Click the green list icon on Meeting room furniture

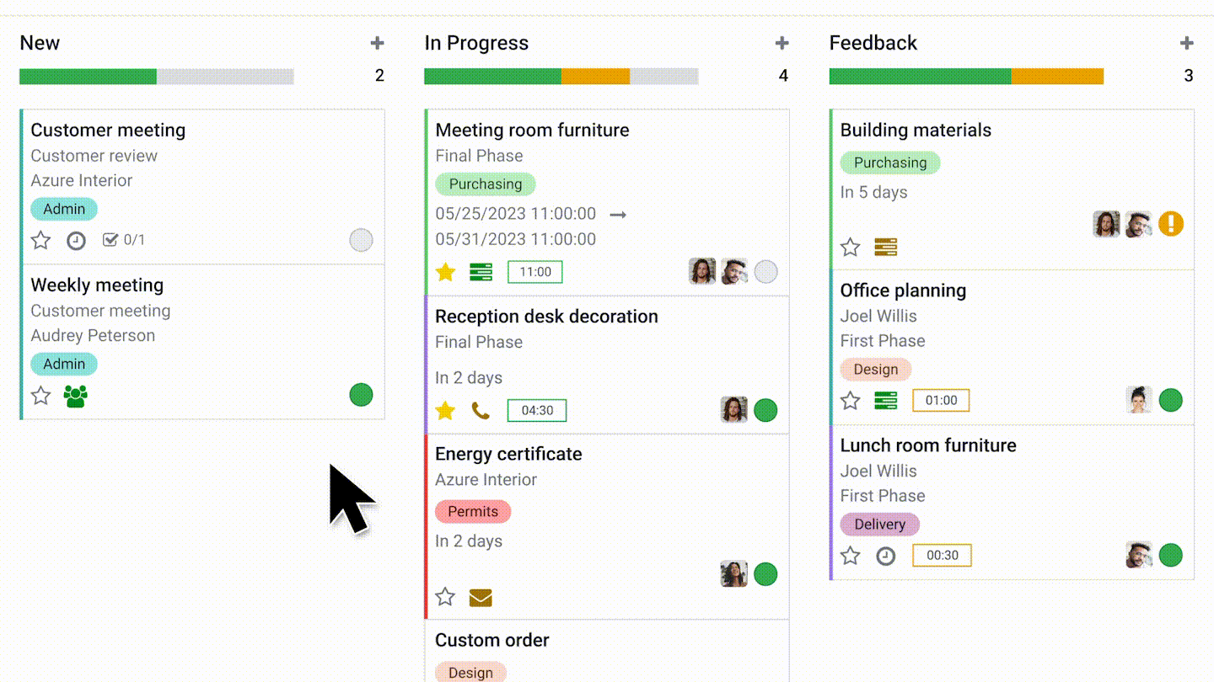pos(481,272)
